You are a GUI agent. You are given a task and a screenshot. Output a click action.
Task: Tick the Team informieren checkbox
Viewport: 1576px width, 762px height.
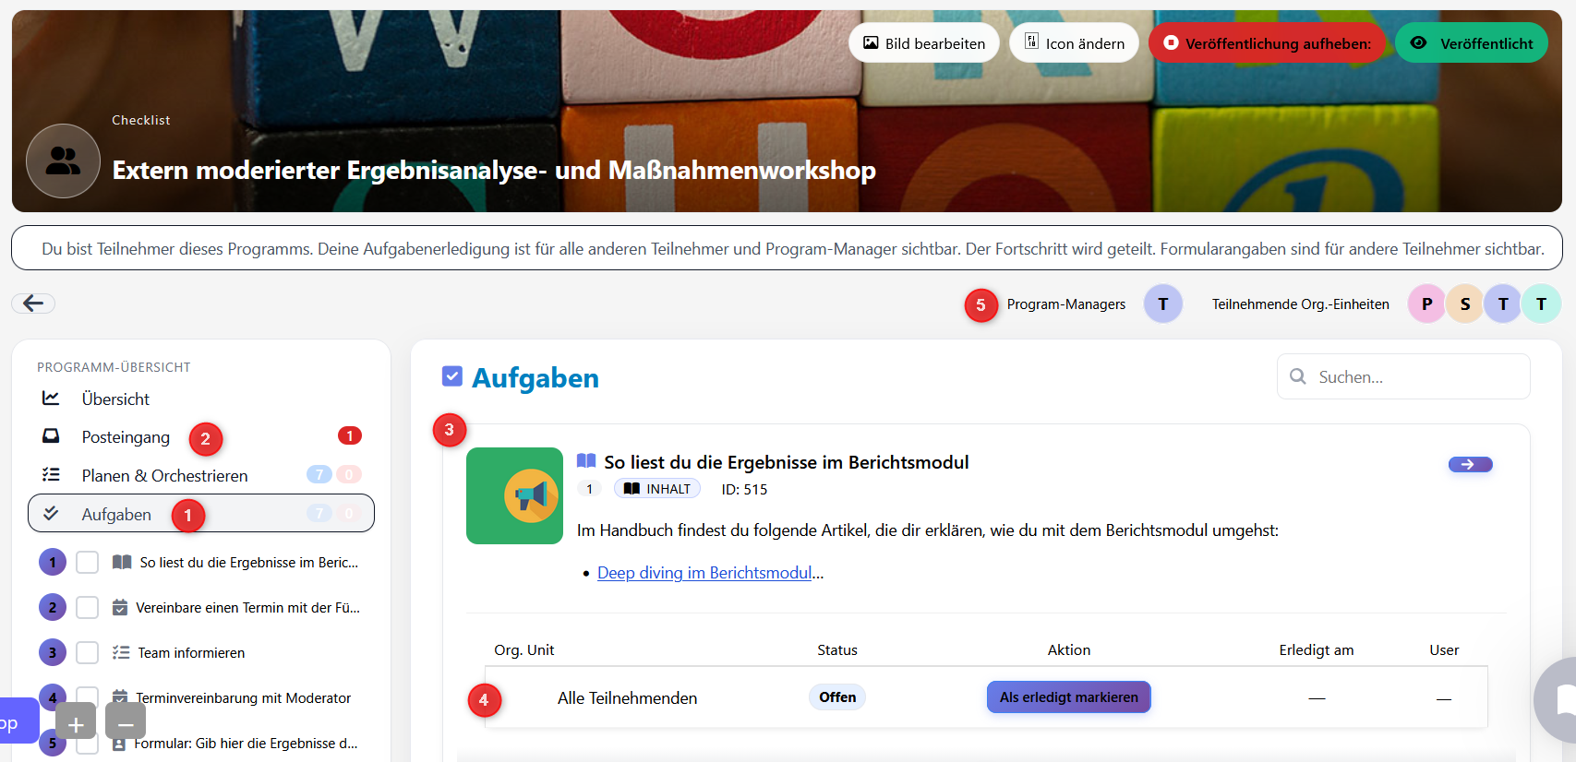[x=88, y=653]
